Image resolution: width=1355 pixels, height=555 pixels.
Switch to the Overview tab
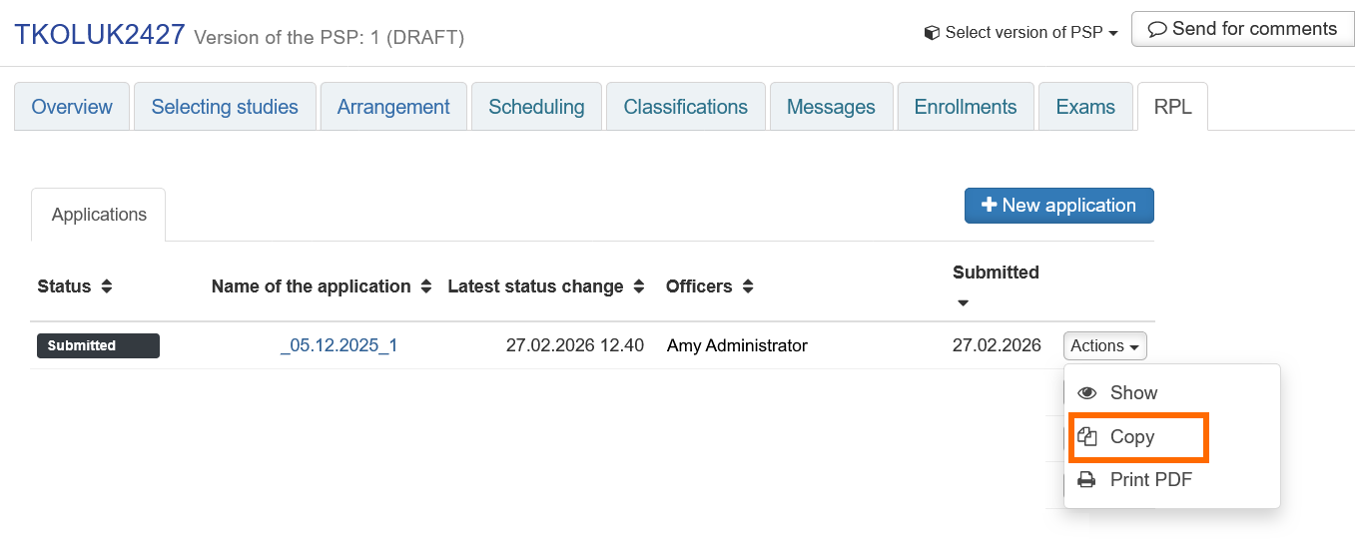coord(72,107)
